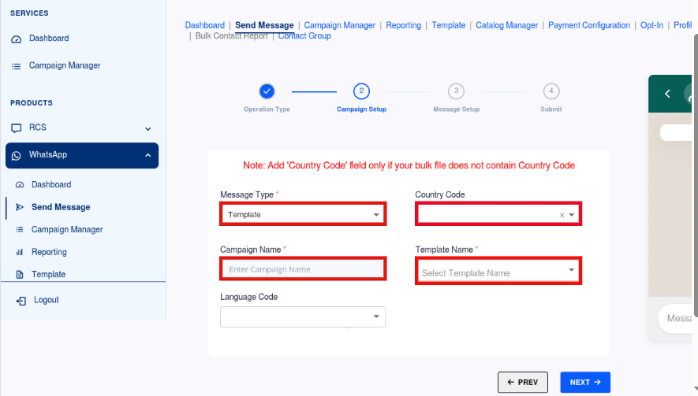The image size is (698, 396).
Task: Click the WhatsApp submenu Campaign Manager list icon
Action: pos(20,230)
